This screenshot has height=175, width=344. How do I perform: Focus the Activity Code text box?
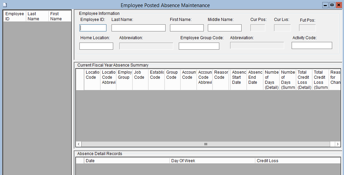(x=312, y=46)
